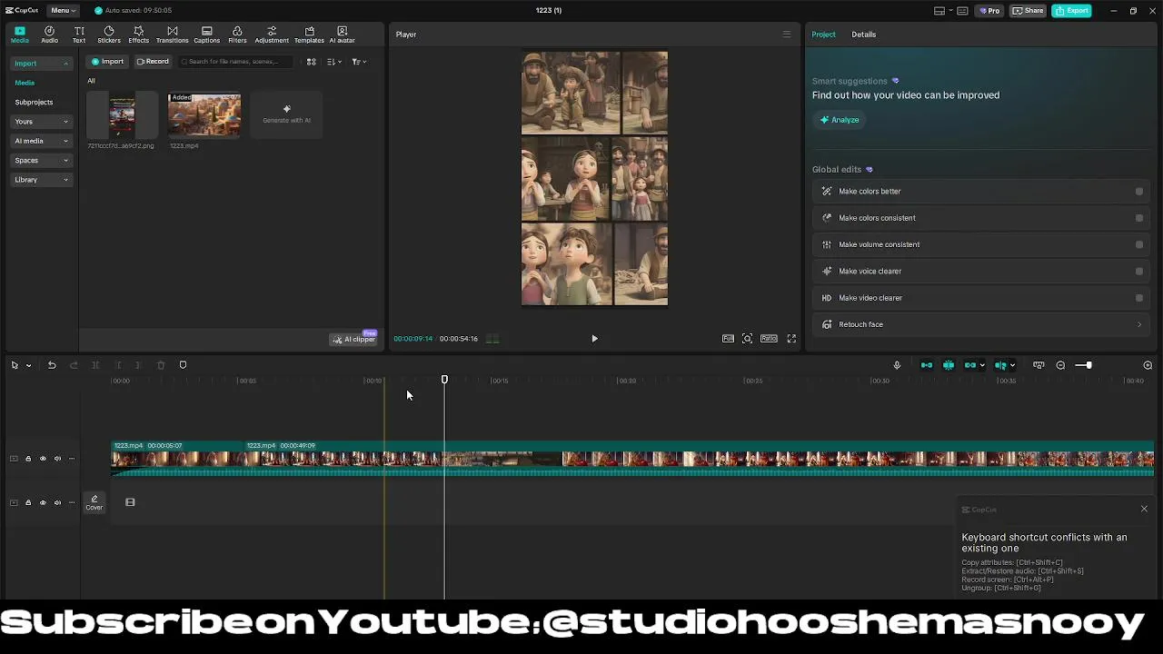
Task: Click the player snapshot scan icon
Action: point(747,339)
